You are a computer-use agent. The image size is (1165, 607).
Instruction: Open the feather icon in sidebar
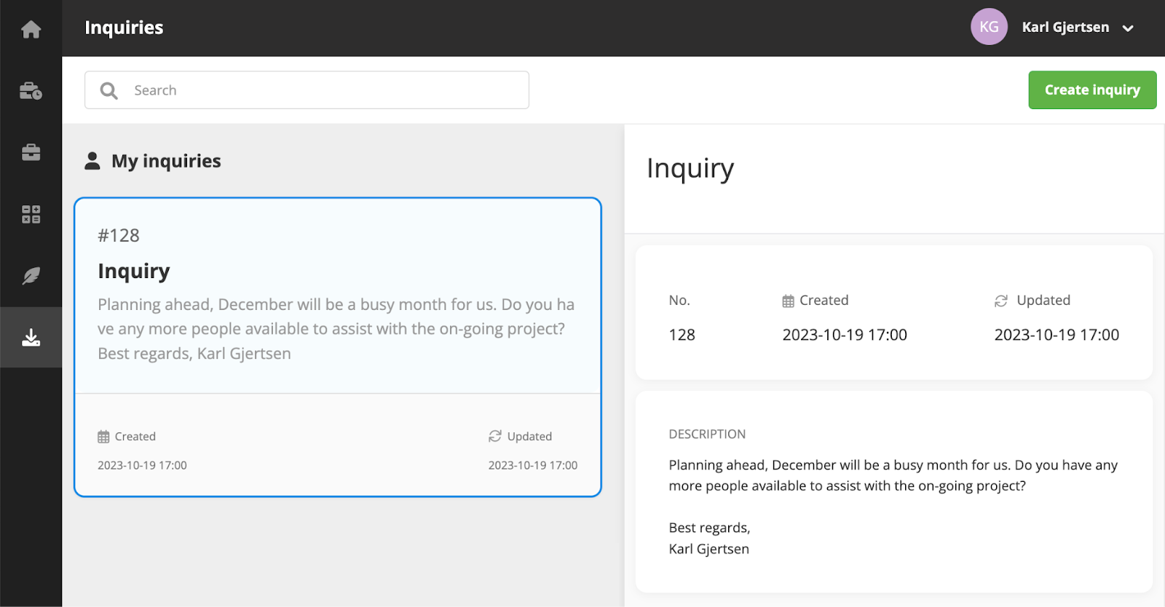click(31, 276)
